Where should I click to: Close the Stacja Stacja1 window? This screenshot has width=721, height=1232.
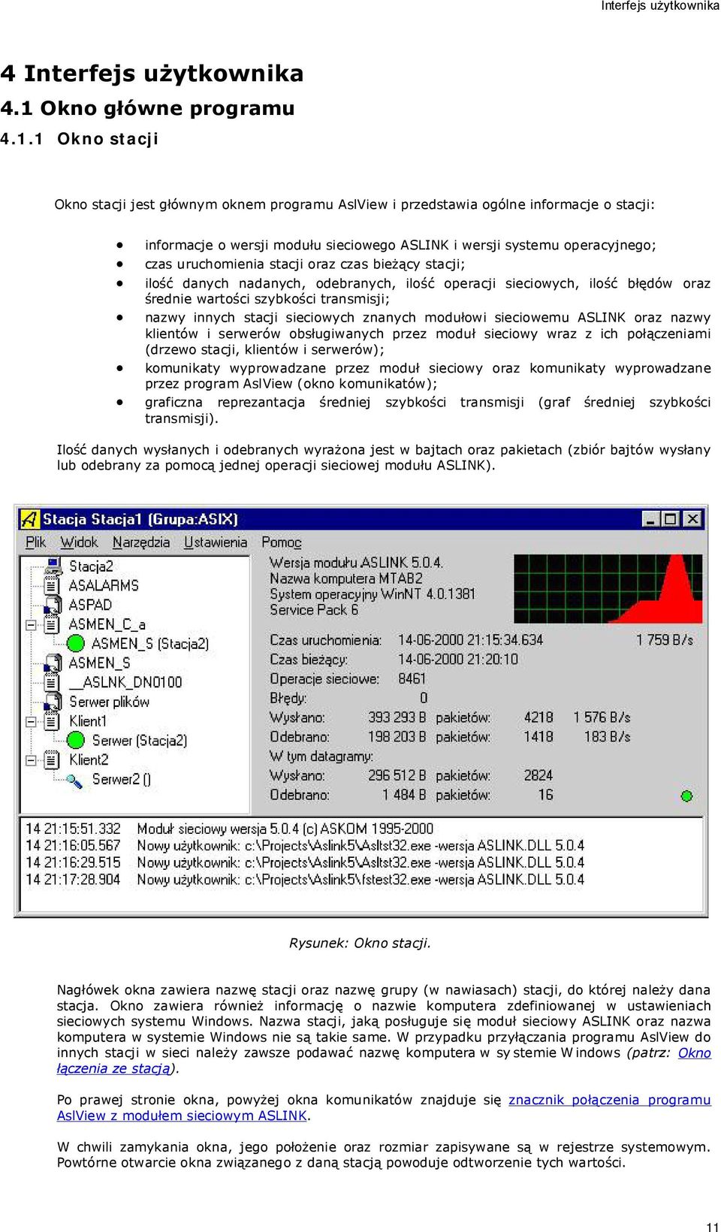tap(692, 518)
